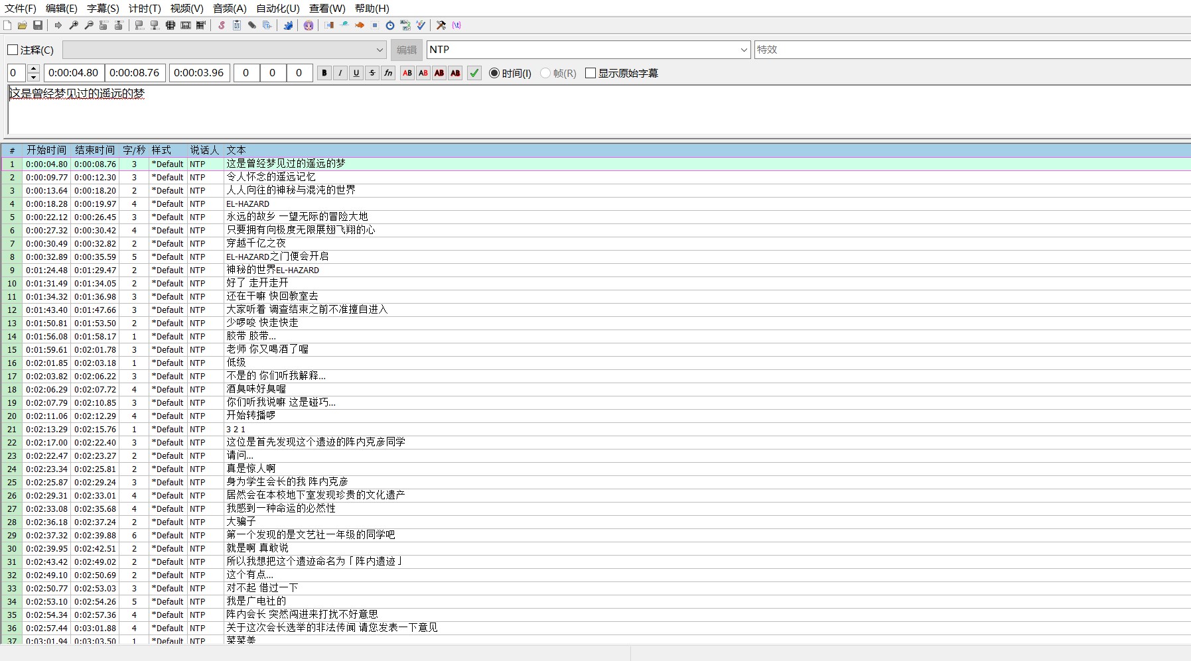Open the 计时(T) menu
1191x661 pixels.
click(145, 9)
